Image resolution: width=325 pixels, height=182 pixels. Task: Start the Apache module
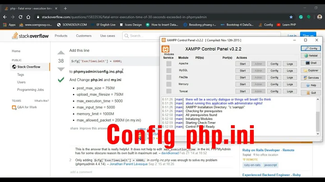tap(242, 64)
